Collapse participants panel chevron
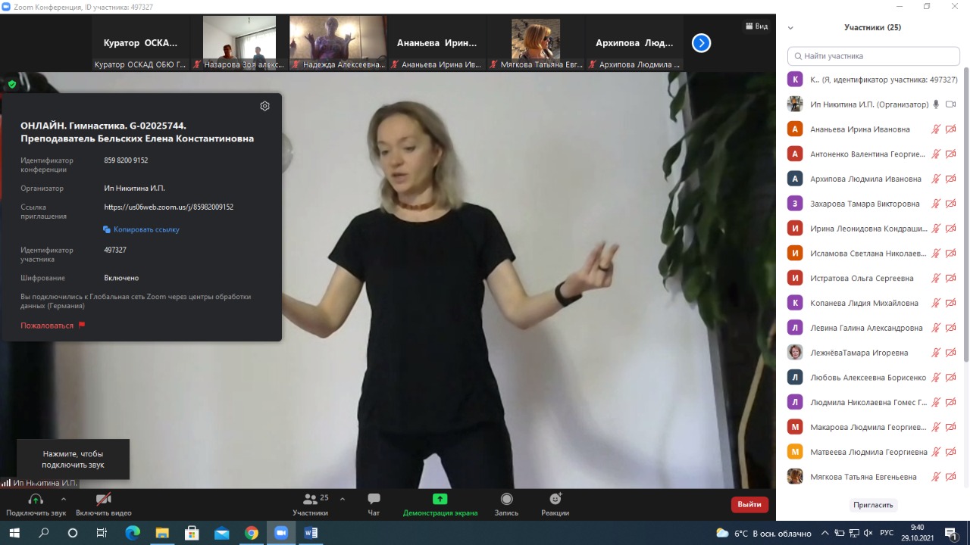Viewport: 970px width, 545px height. 790,28
